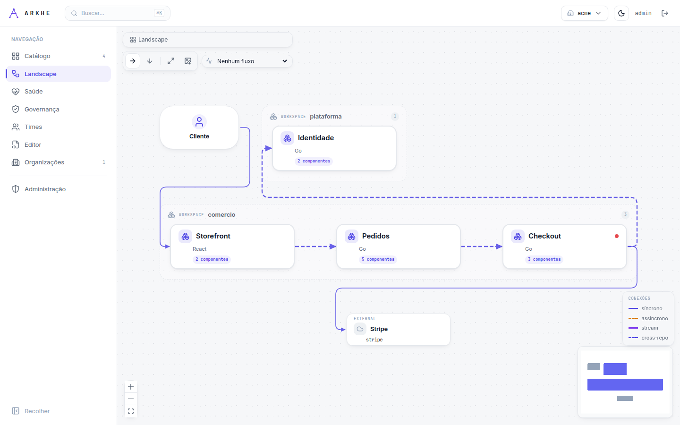Image resolution: width=680 pixels, height=425 pixels.
Task: Open the Nenhum fluxo dropdown
Action: pyautogui.click(x=247, y=61)
